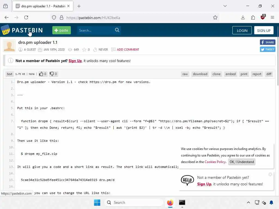The image size is (279, 209).
Task: Click the download paste button
Action: 200,74
